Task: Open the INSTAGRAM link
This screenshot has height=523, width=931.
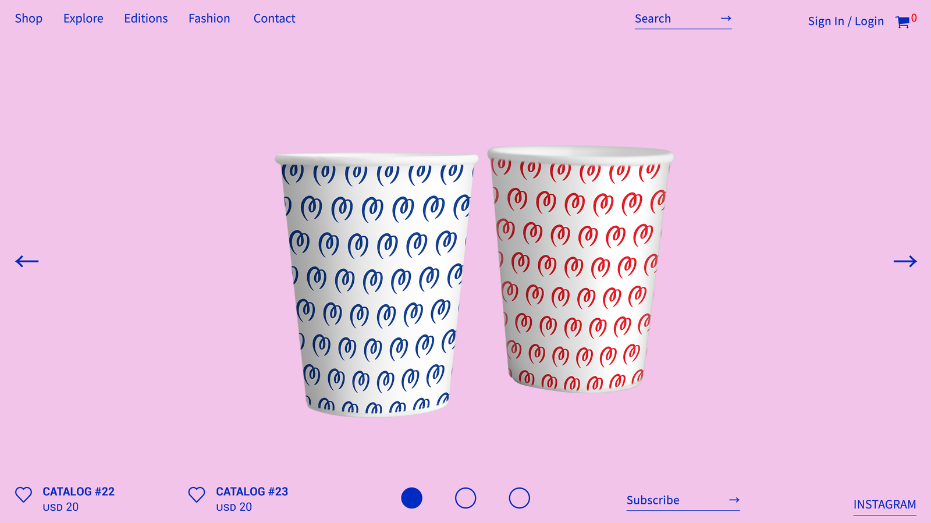Action: pos(884,504)
